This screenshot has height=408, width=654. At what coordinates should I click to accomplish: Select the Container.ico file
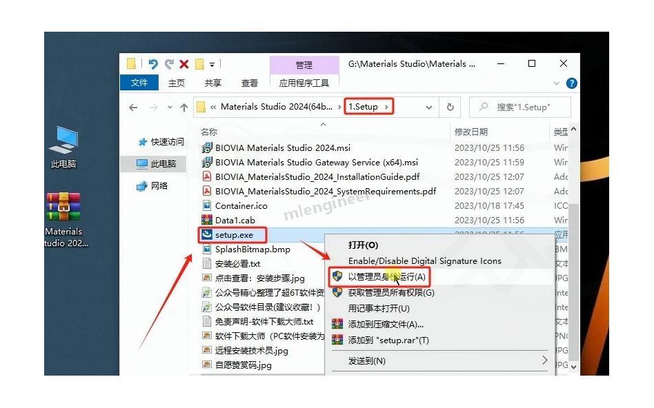(241, 205)
